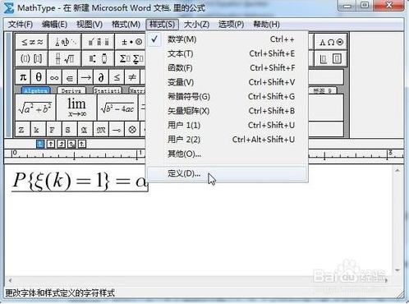This screenshot has width=409, height=304.
Task: Insert the partial derivative symbol
Action: click(101, 77)
